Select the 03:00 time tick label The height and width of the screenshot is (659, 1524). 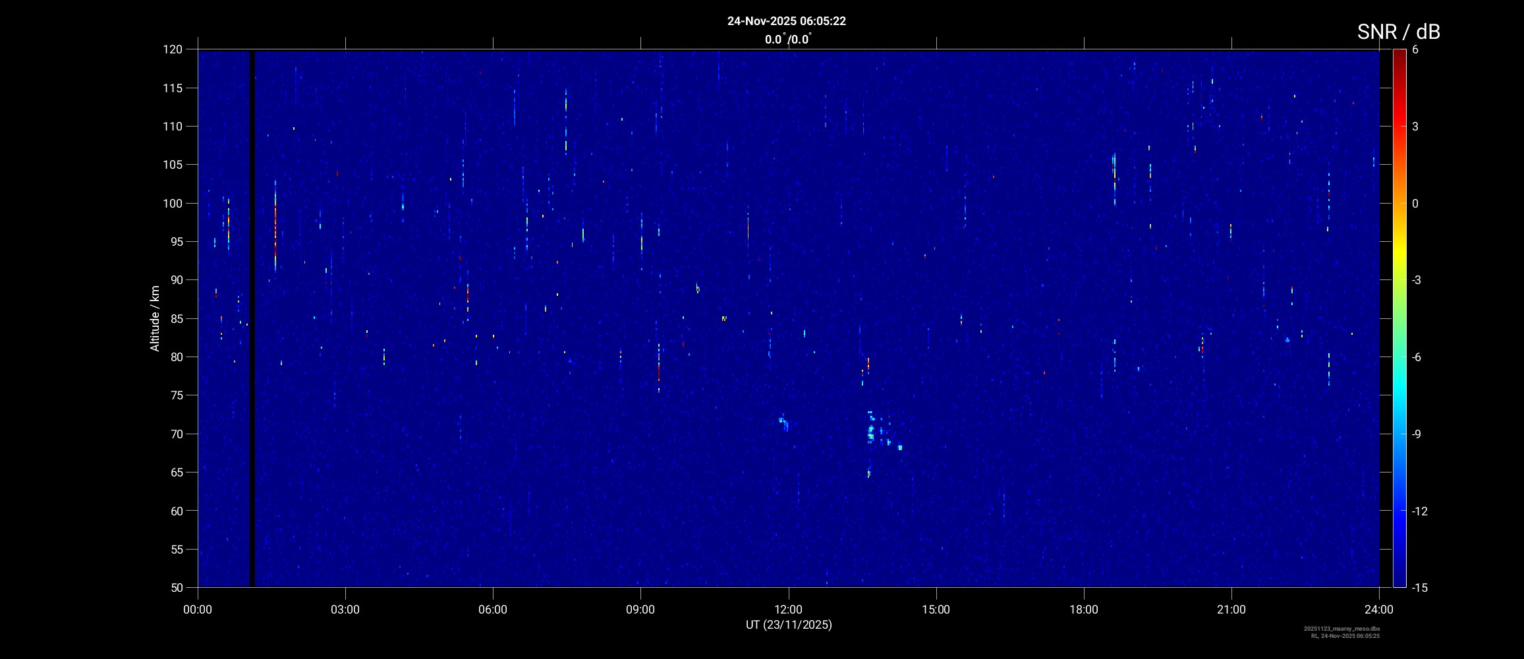pos(345,610)
